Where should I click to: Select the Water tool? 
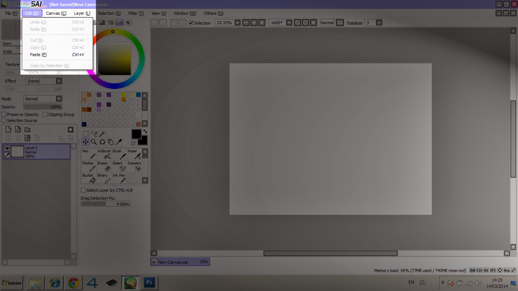[x=133, y=153]
